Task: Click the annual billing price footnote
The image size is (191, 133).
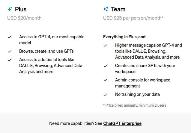Action: 134,105
